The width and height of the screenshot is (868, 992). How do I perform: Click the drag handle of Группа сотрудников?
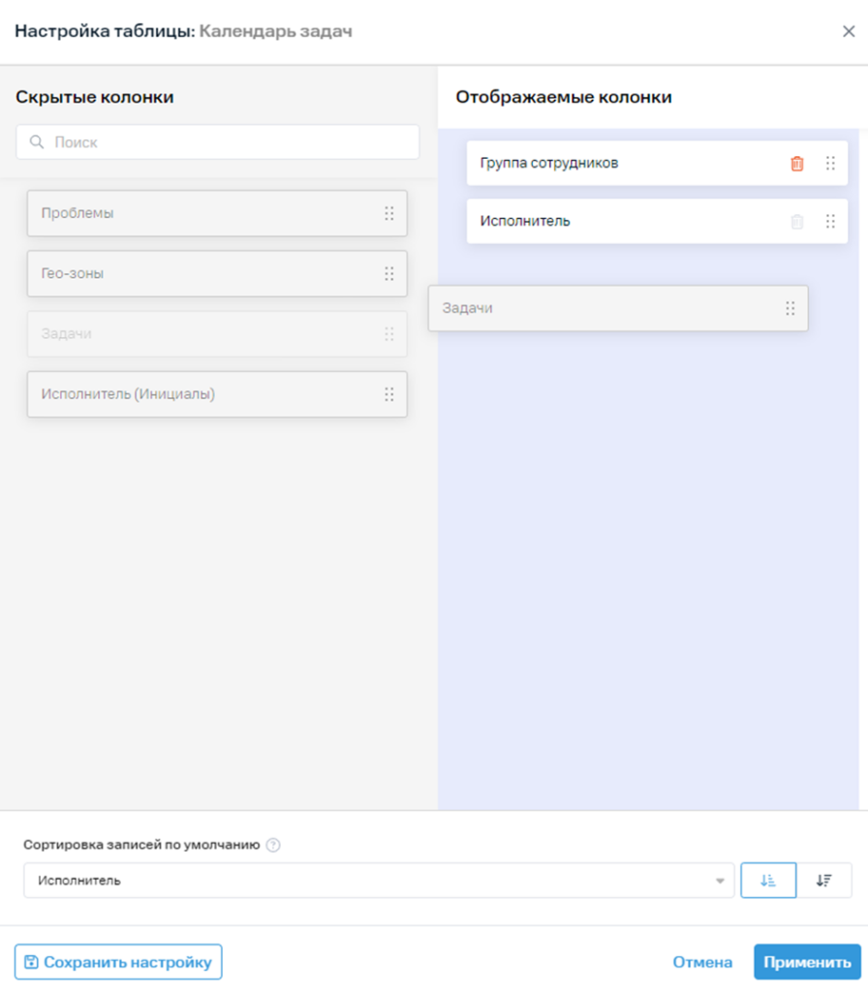pyautogui.click(x=830, y=163)
